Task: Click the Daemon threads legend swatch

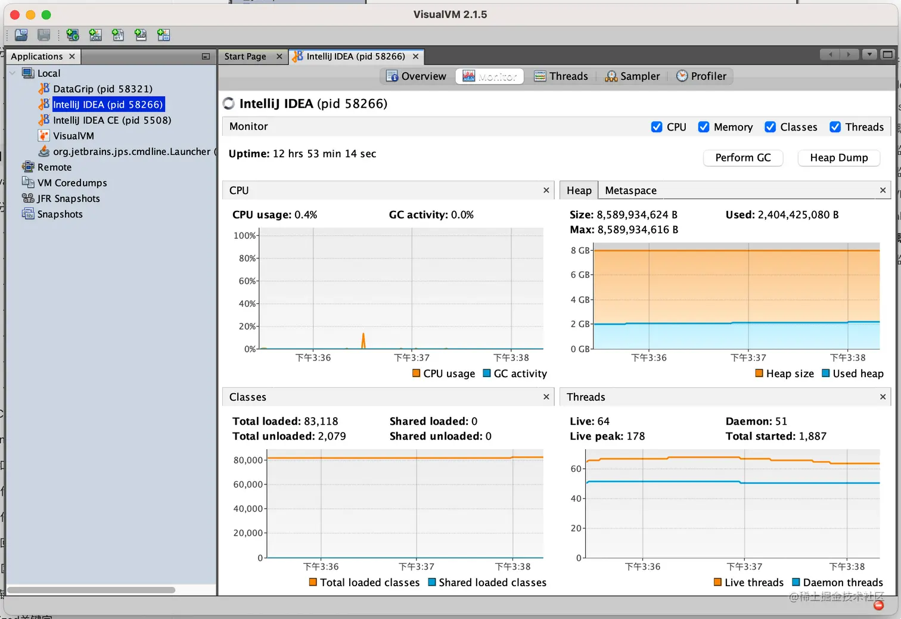Action: 796,582
